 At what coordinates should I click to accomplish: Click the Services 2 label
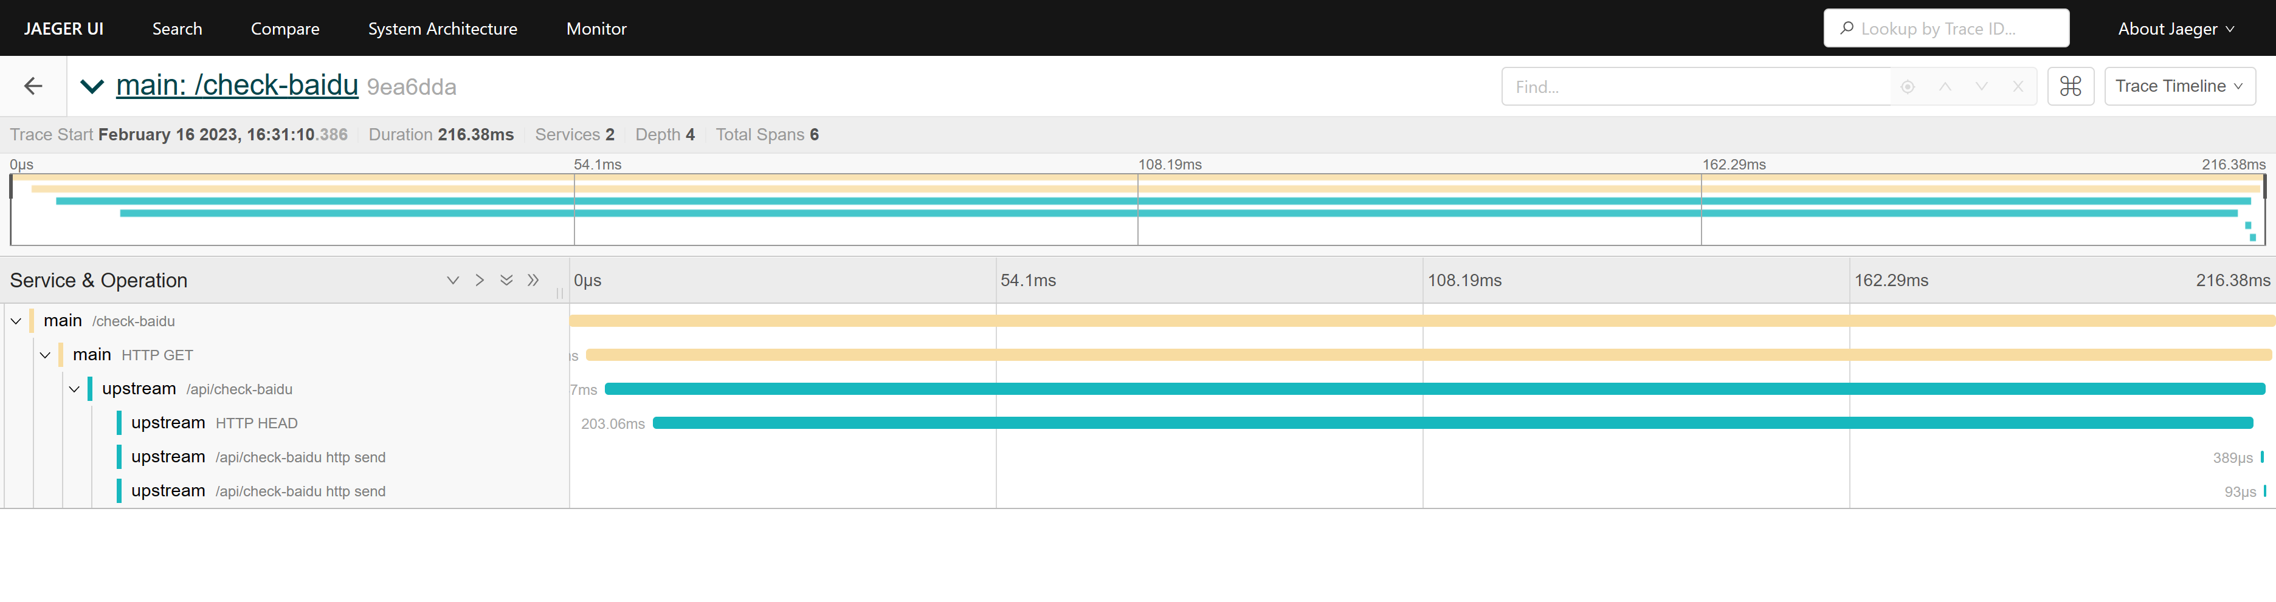click(574, 134)
